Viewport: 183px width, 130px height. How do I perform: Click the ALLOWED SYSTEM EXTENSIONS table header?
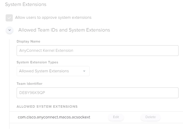coord(47,106)
